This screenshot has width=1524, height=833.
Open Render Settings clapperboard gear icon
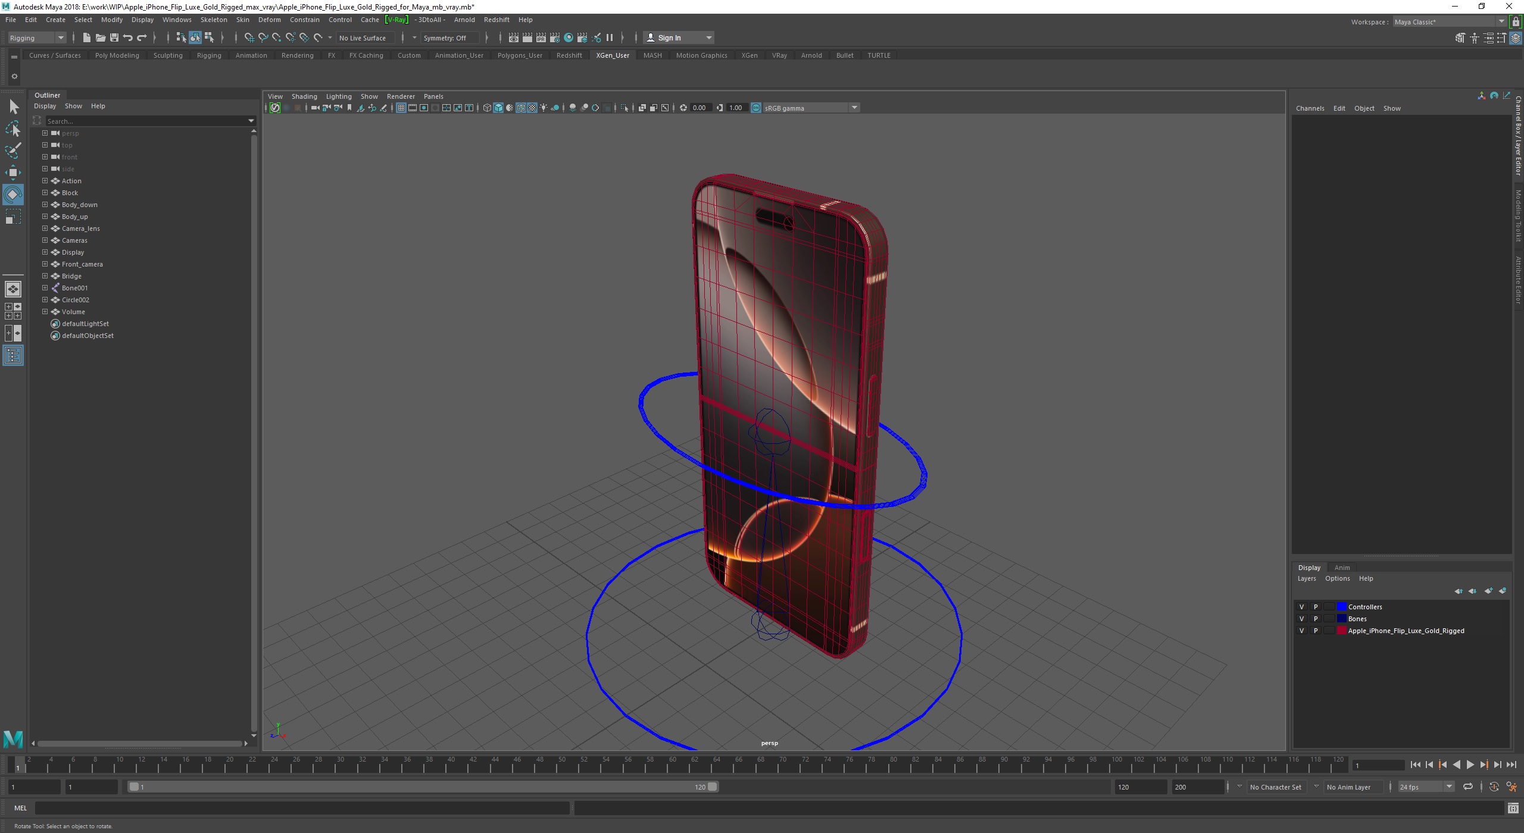point(555,38)
